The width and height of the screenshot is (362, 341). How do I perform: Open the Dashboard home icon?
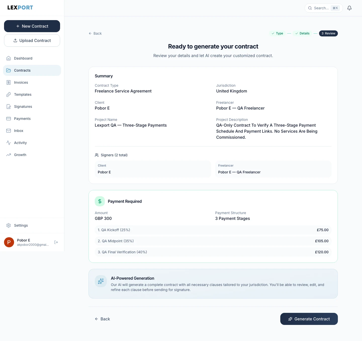(x=9, y=58)
